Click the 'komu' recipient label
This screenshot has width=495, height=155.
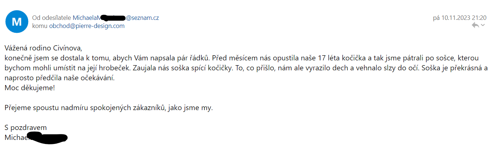pyautogui.click(x=40, y=26)
